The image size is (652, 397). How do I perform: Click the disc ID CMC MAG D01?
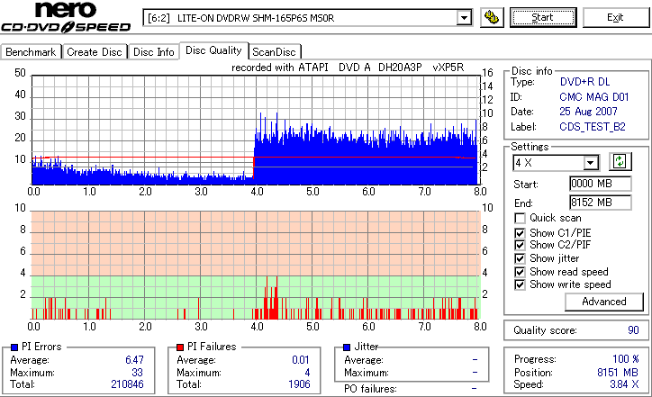[593, 97]
